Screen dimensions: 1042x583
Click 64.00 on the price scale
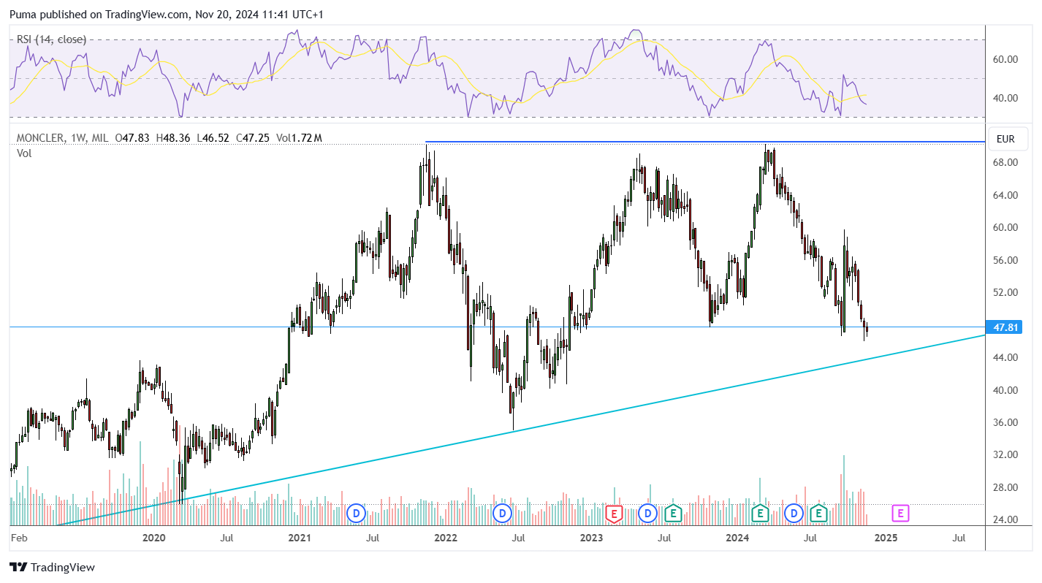coord(1004,195)
